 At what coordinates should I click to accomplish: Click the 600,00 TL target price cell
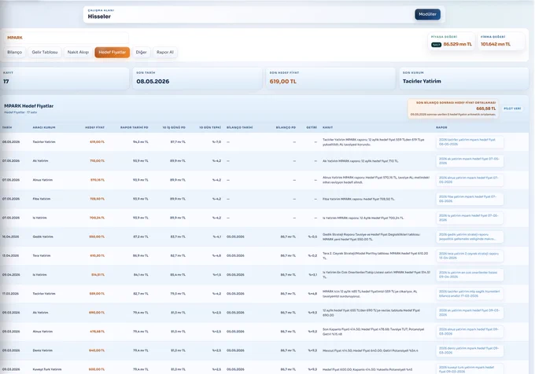coord(97,369)
